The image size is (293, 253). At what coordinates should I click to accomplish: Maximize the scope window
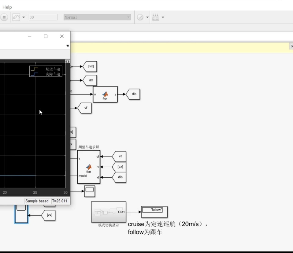click(x=46, y=36)
